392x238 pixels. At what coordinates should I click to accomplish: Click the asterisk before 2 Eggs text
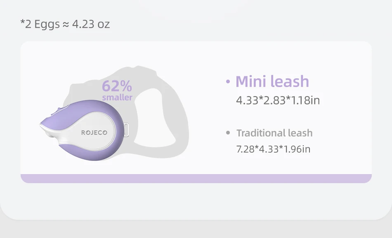click(23, 21)
